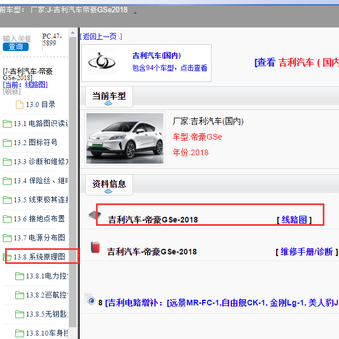Click the open folder icon of 13.8 系统原理图
The image size is (339, 339).
[7, 257]
